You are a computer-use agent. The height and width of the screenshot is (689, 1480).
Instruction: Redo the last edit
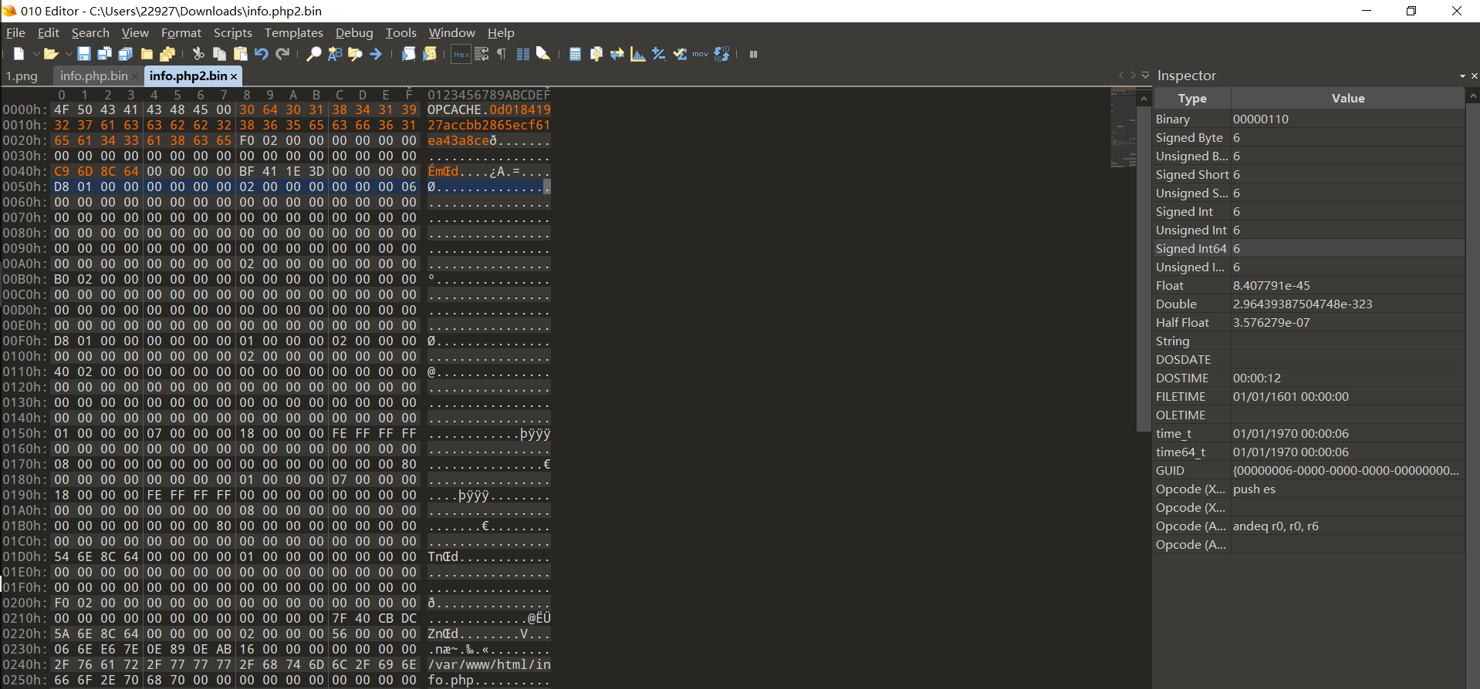(x=282, y=54)
